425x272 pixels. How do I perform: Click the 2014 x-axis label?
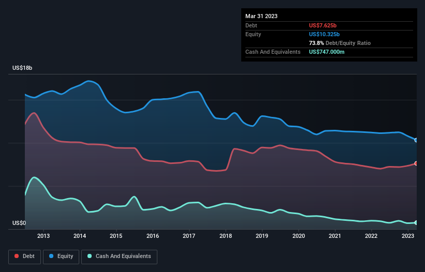pos(80,236)
